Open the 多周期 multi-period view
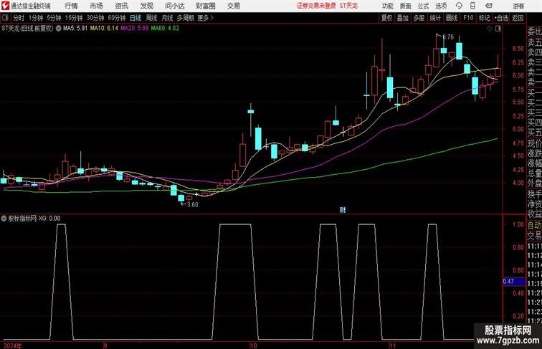The image size is (542, 349). pos(185,18)
